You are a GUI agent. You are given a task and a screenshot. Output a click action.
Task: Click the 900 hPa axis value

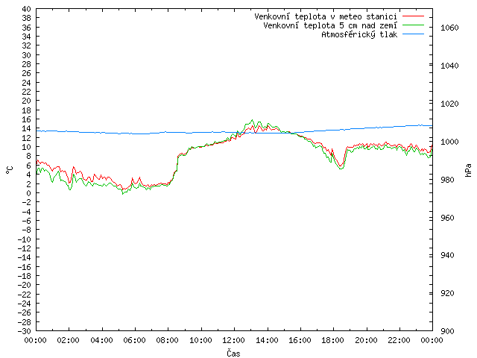point(447,331)
